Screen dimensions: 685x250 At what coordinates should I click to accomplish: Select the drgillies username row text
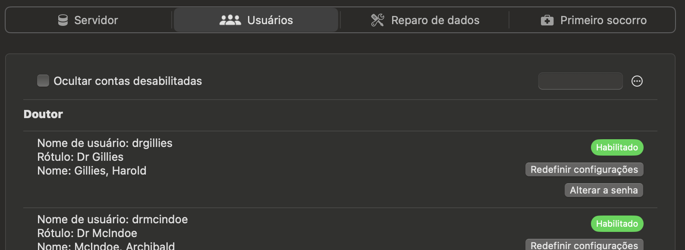105,143
